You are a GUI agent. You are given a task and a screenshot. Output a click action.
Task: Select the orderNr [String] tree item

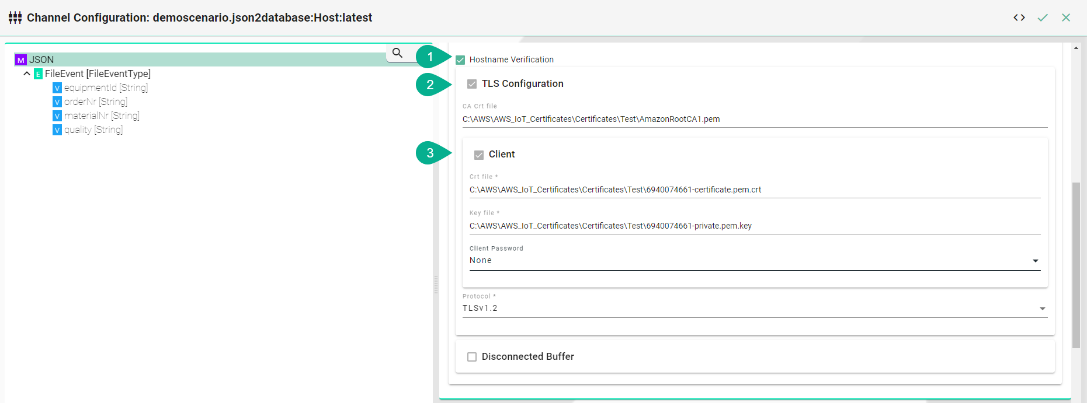(x=95, y=102)
